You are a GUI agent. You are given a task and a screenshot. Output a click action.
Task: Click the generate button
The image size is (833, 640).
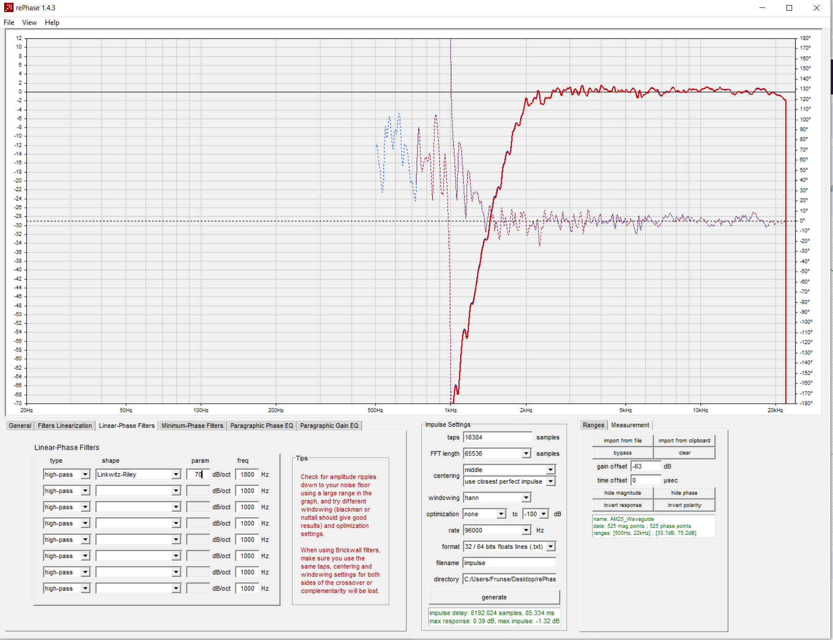pyautogui.click(x=494, y=597)
